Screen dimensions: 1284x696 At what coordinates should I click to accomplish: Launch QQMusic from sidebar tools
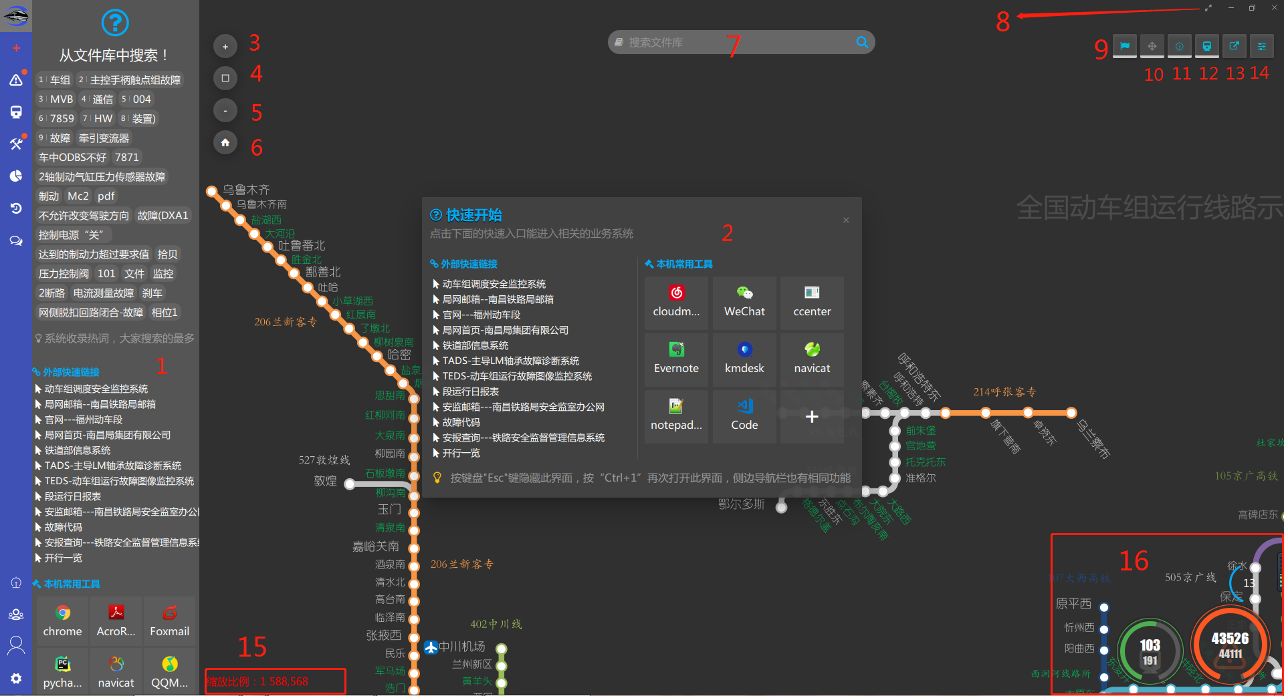coord(169,672)
